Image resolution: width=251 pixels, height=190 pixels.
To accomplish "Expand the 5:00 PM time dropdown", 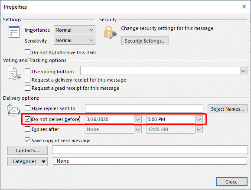I will pyautogui.click(x=199, y=120).
